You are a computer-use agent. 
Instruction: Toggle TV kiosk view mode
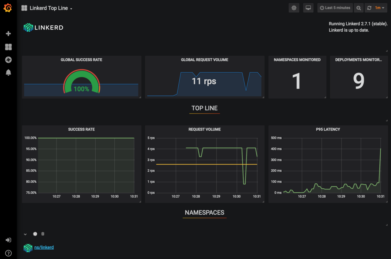308,8
